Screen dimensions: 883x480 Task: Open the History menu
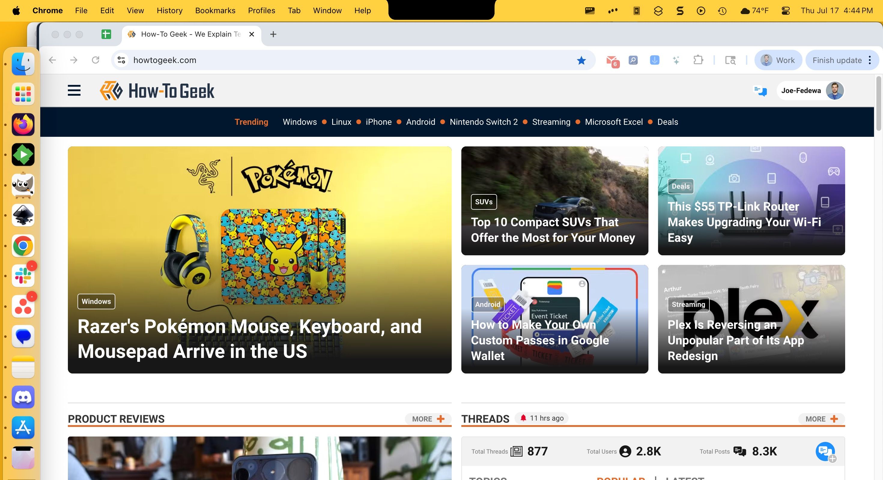pos(169,10)
